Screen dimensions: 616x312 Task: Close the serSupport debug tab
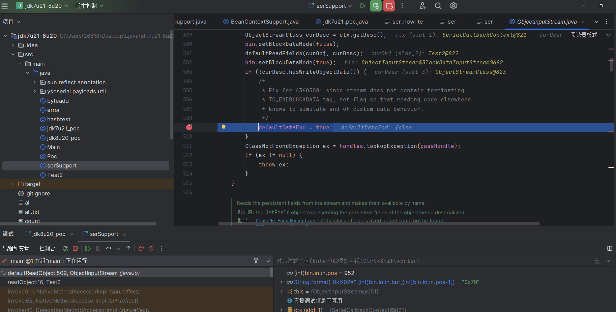click(124, 234)
